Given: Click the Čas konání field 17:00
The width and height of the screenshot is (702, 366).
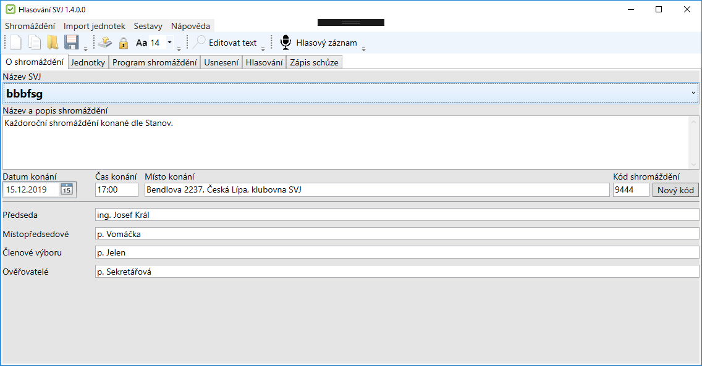Looking at the screenshot, I should click(x=117, y=189).
